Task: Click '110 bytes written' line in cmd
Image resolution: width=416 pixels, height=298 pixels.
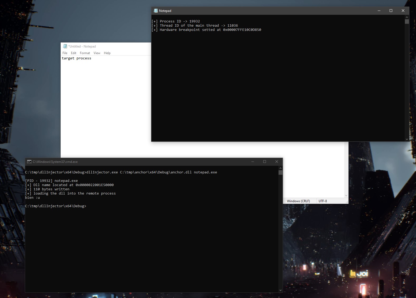Action: click(x=47, y=189)
